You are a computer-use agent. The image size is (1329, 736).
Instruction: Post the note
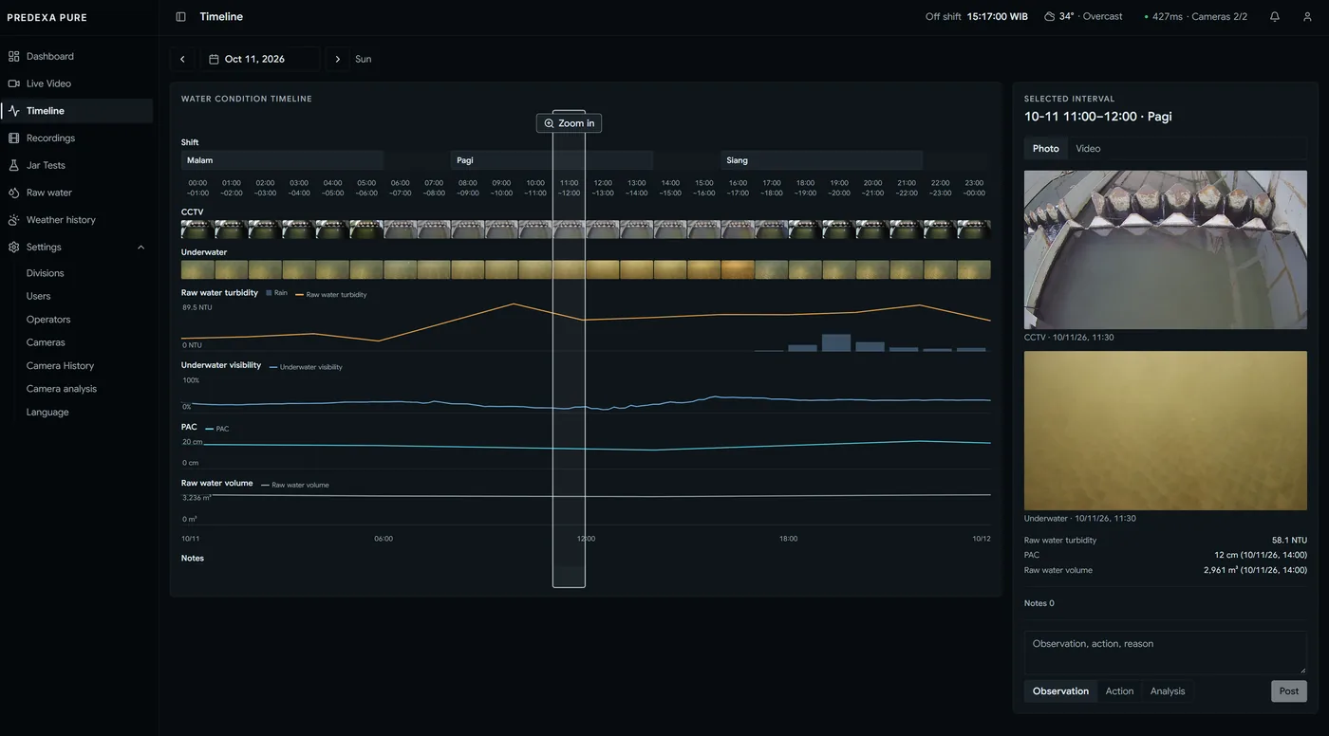(1288, 691)
